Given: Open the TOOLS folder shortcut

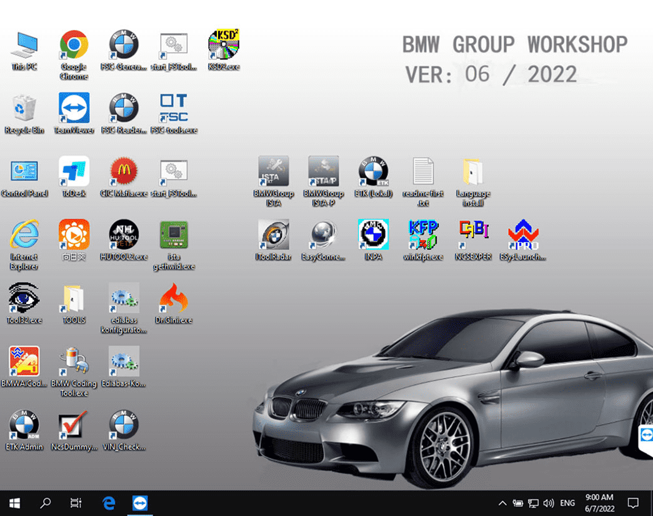Looking at the screenshot, I should coord(74,304).
